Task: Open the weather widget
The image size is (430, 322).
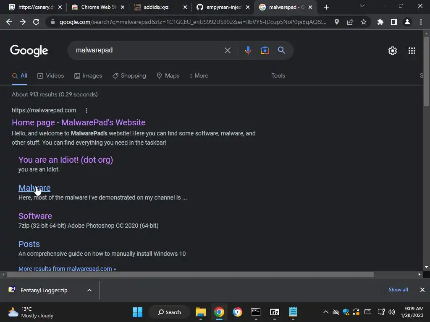Action: pyautogui.click(x=30, y=312)
